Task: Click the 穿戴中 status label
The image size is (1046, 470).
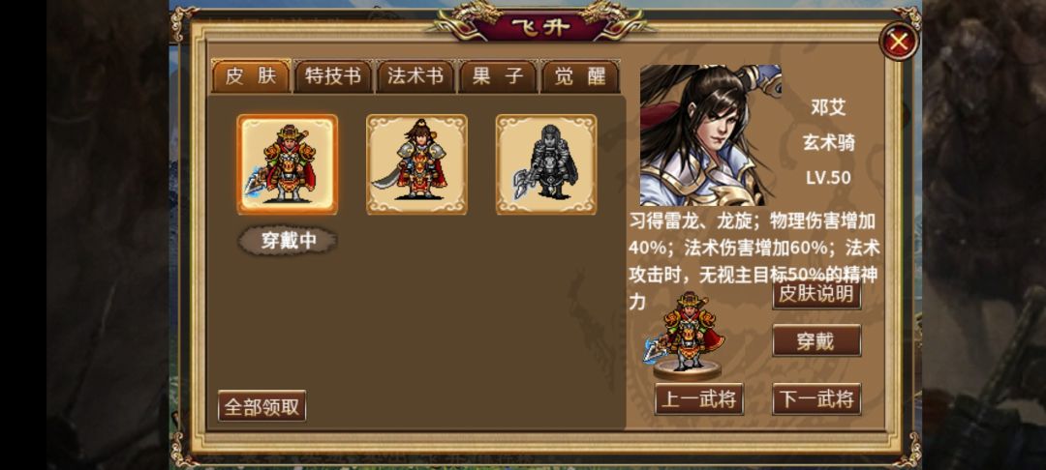Action: coord(289,241)
